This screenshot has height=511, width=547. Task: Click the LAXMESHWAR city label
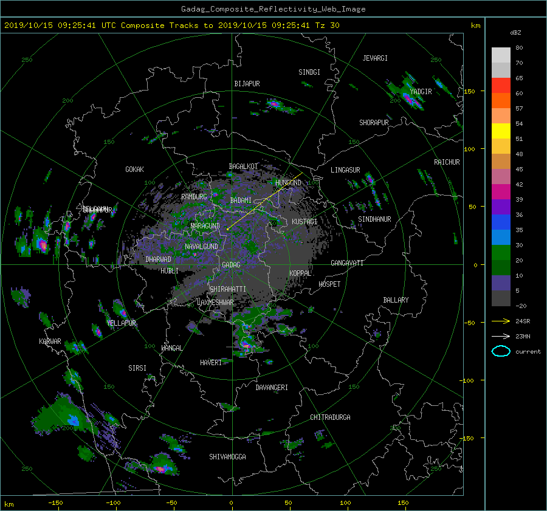point(215,303)
